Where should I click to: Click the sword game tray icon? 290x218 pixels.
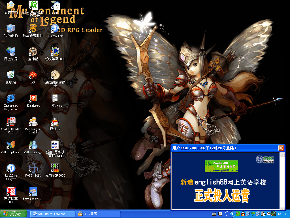click(273, 214)
